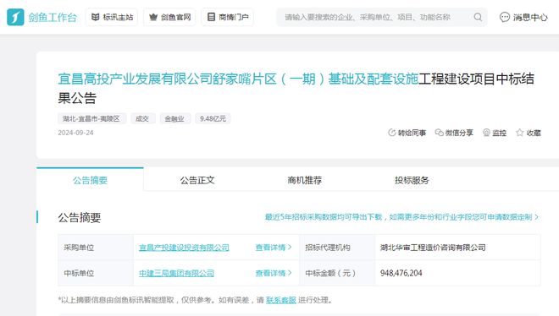Click the 联系客服 link

pos(281,300)
